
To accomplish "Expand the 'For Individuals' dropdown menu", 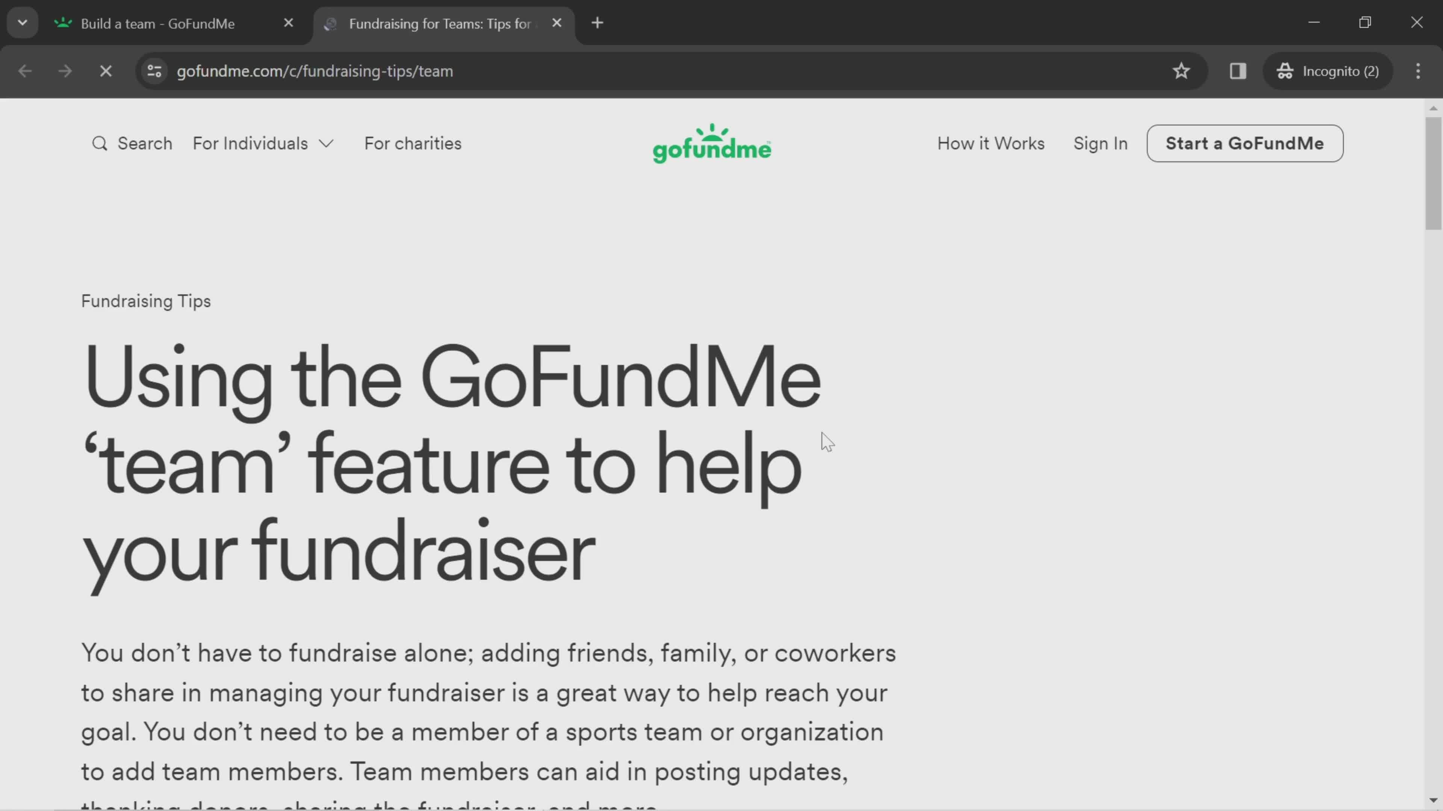I will (263, 143).
